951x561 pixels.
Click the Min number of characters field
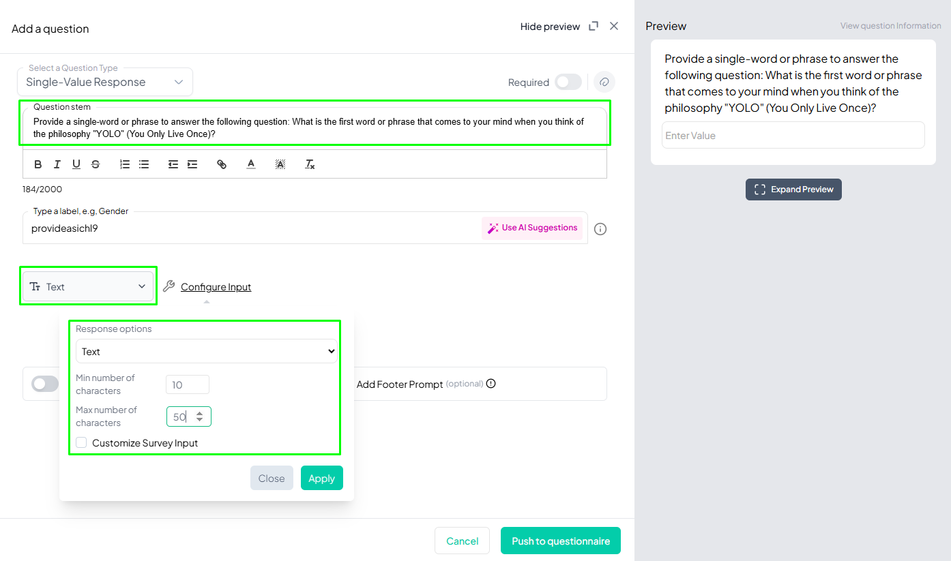tap(188, 384)
